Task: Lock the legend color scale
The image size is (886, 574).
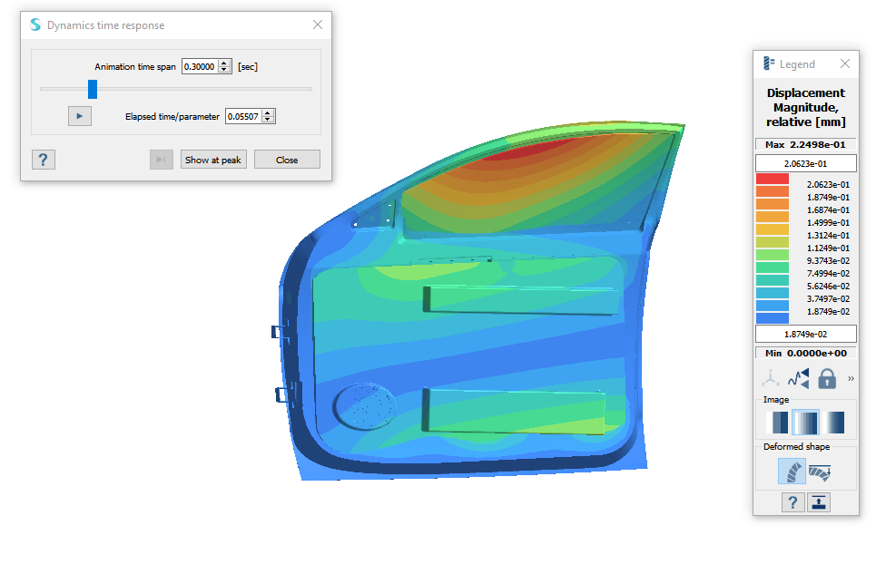Action: [826, 378]
